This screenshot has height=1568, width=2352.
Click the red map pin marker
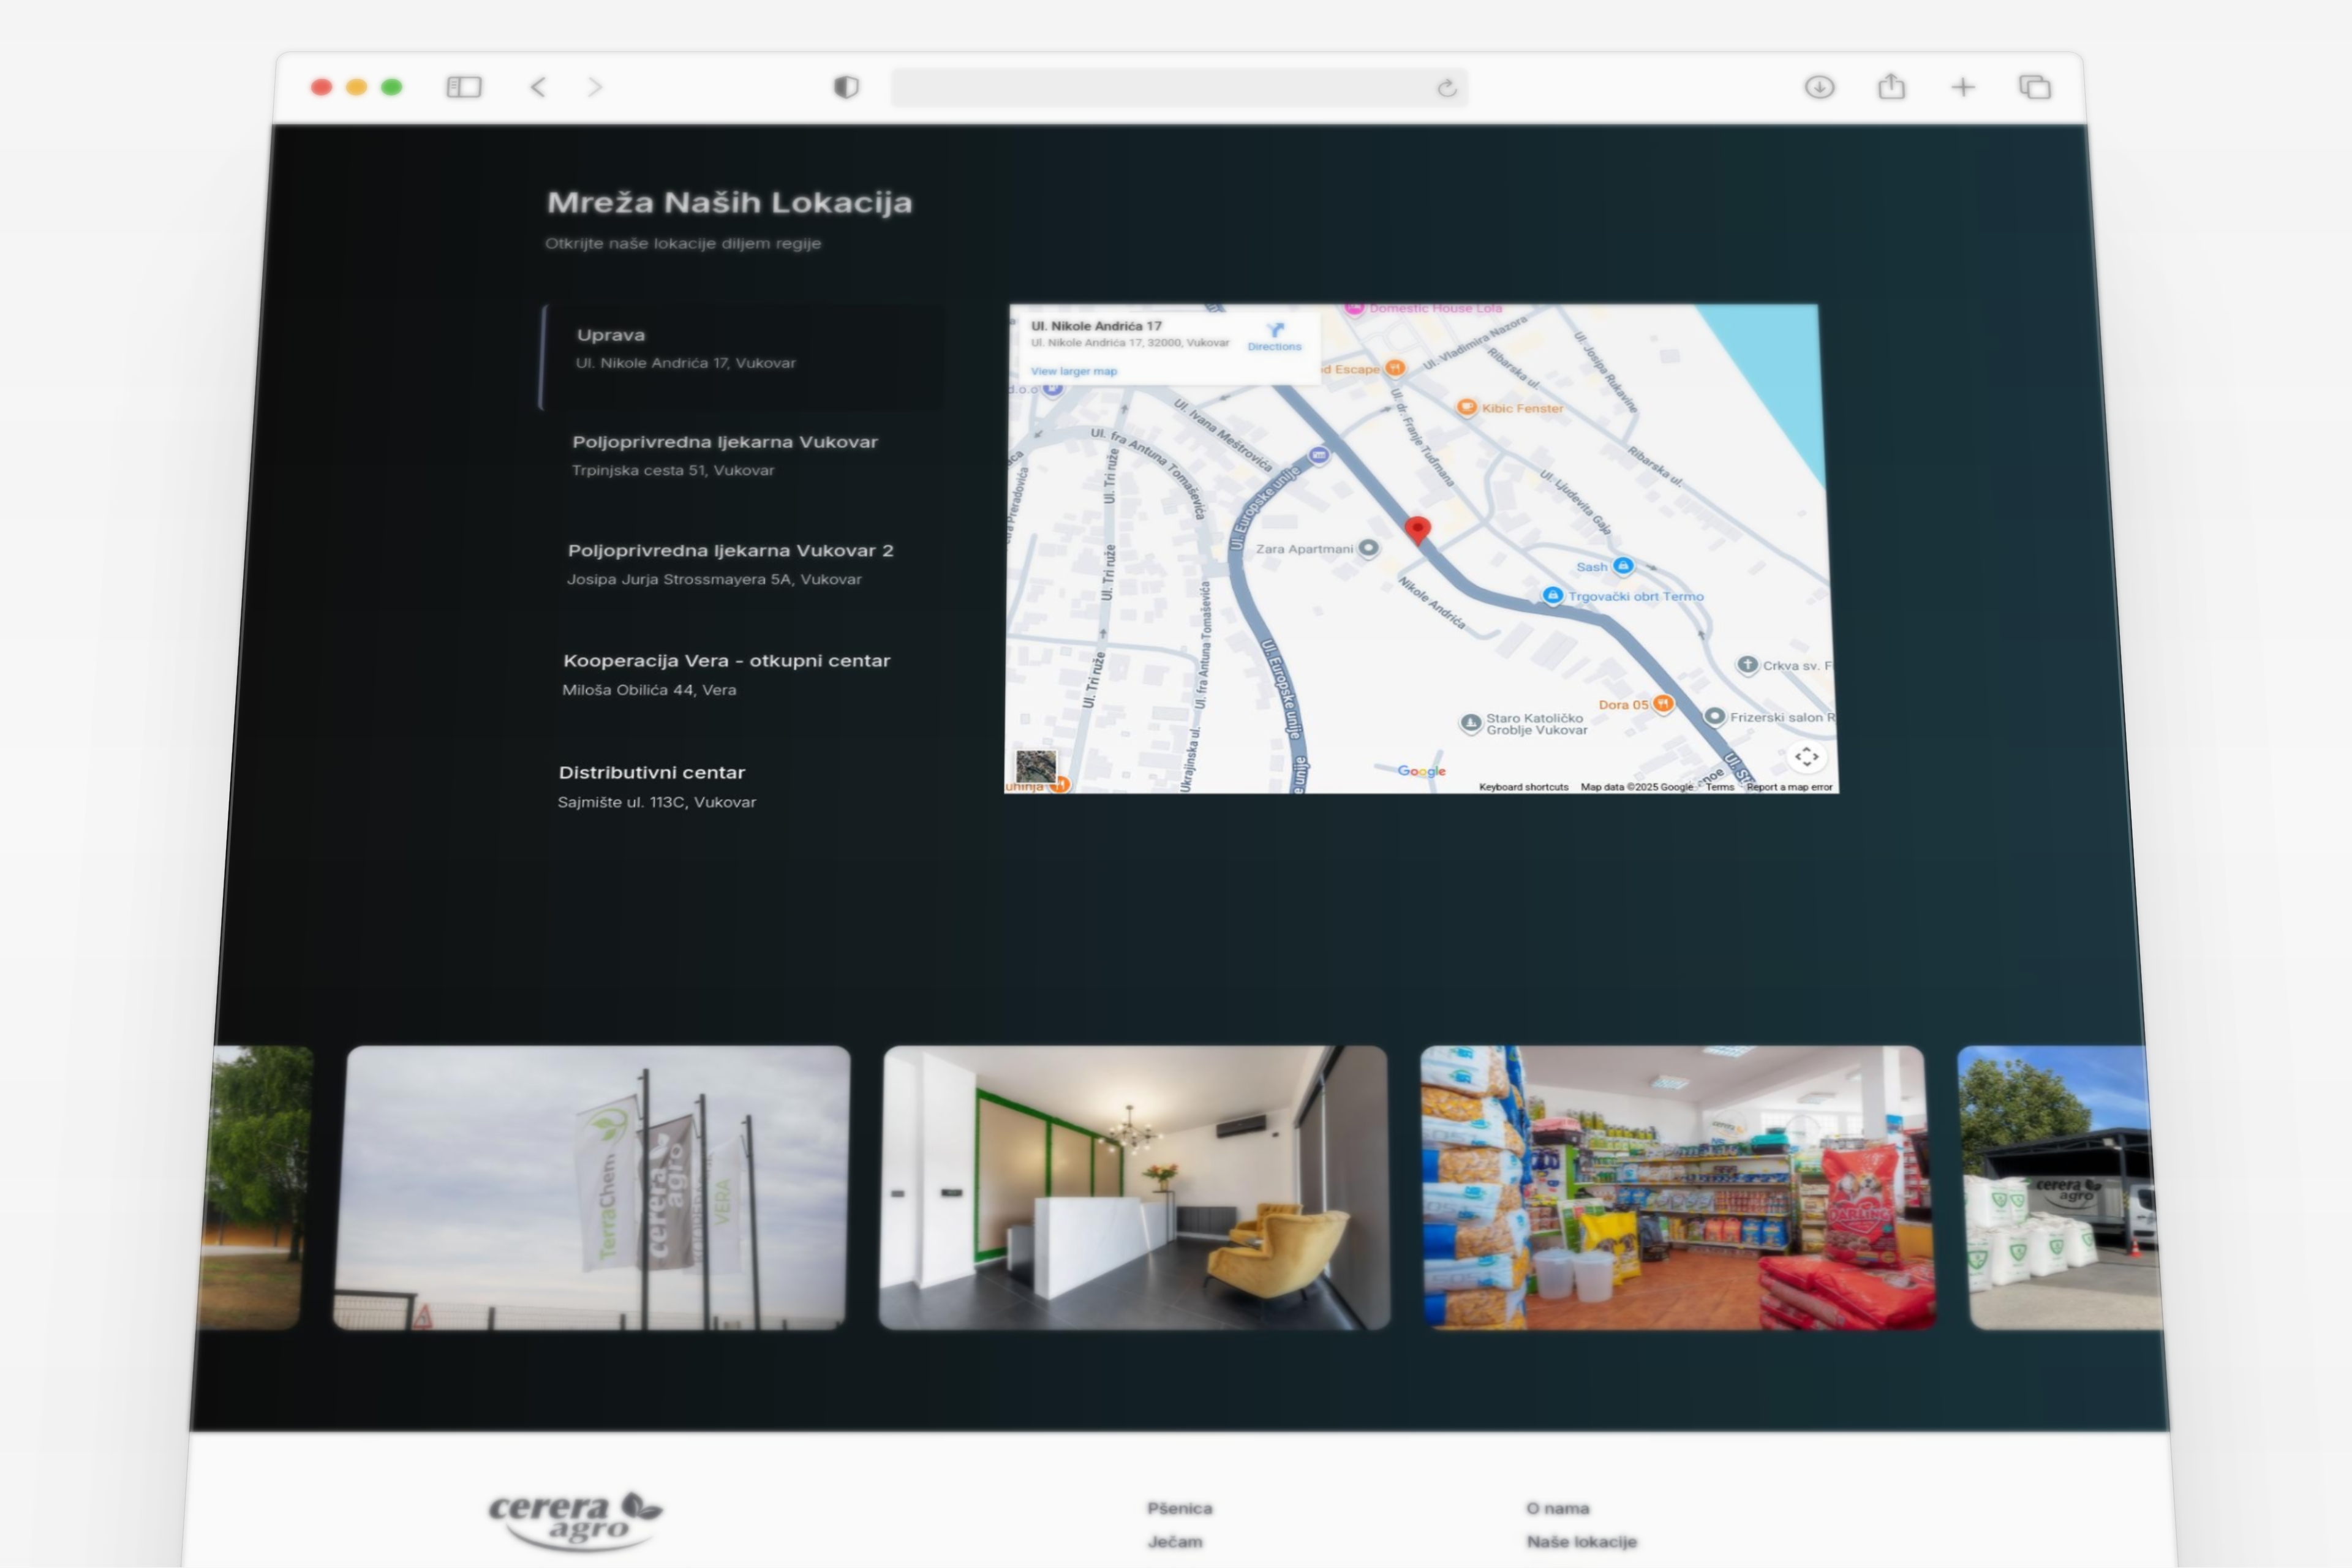tap(1417, 529)
